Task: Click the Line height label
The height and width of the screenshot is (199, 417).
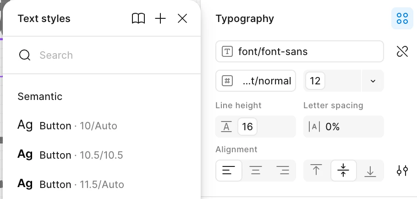Action: coord(239,105)
